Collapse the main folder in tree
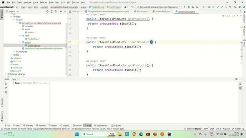Viewport: 246px width, 138px height. 11,16
